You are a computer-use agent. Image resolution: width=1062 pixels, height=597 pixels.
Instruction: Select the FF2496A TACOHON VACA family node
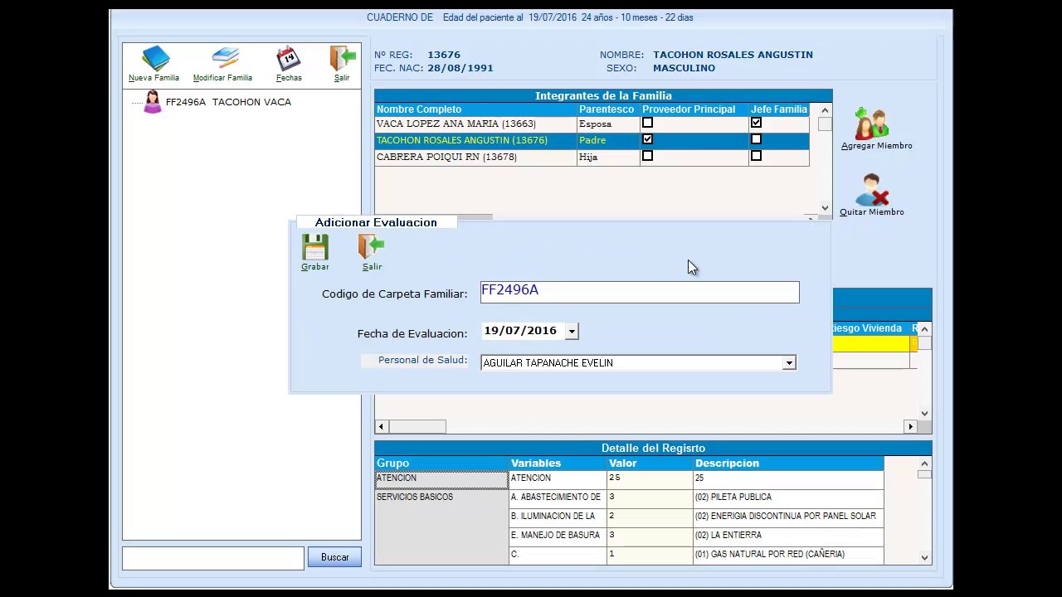click(228, 102)
